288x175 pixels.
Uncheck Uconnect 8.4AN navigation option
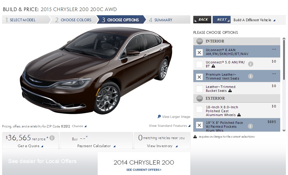click(x=199, y=52)
